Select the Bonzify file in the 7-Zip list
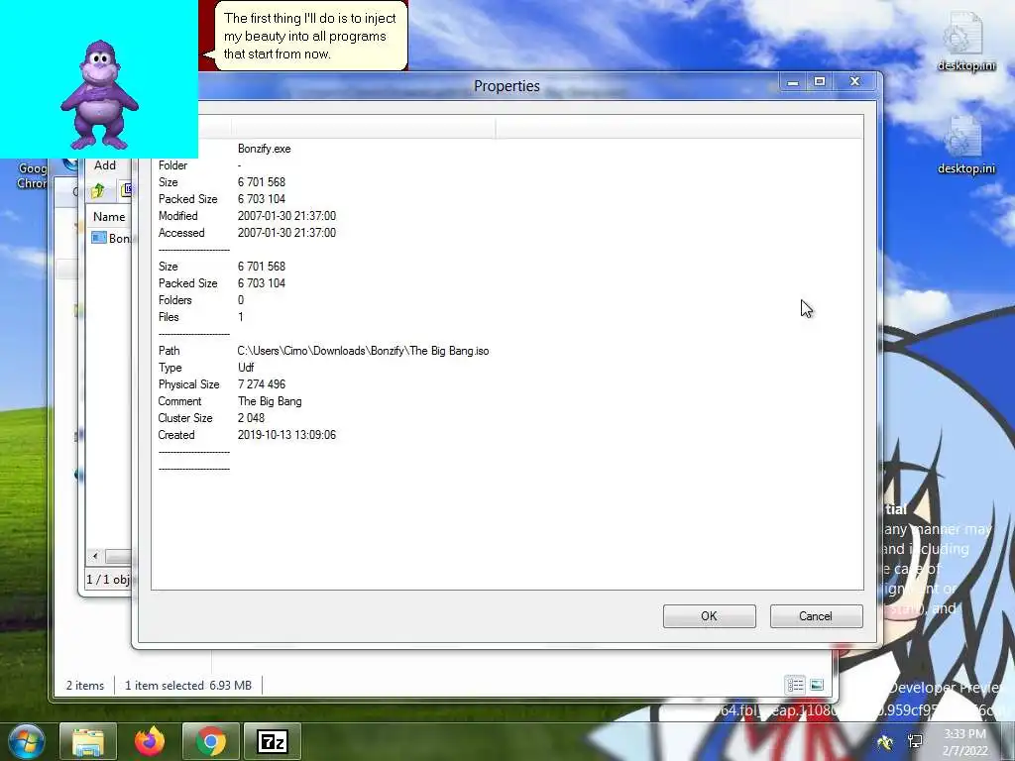This screenshot has width=1015, height=761. coord(111,238)
